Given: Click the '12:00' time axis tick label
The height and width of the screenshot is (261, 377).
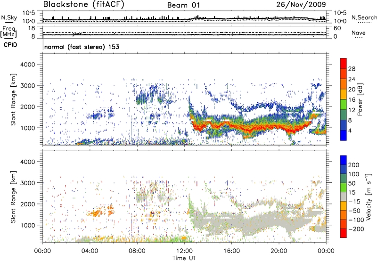Looking at the screenshot, I should tap(184, 251).
